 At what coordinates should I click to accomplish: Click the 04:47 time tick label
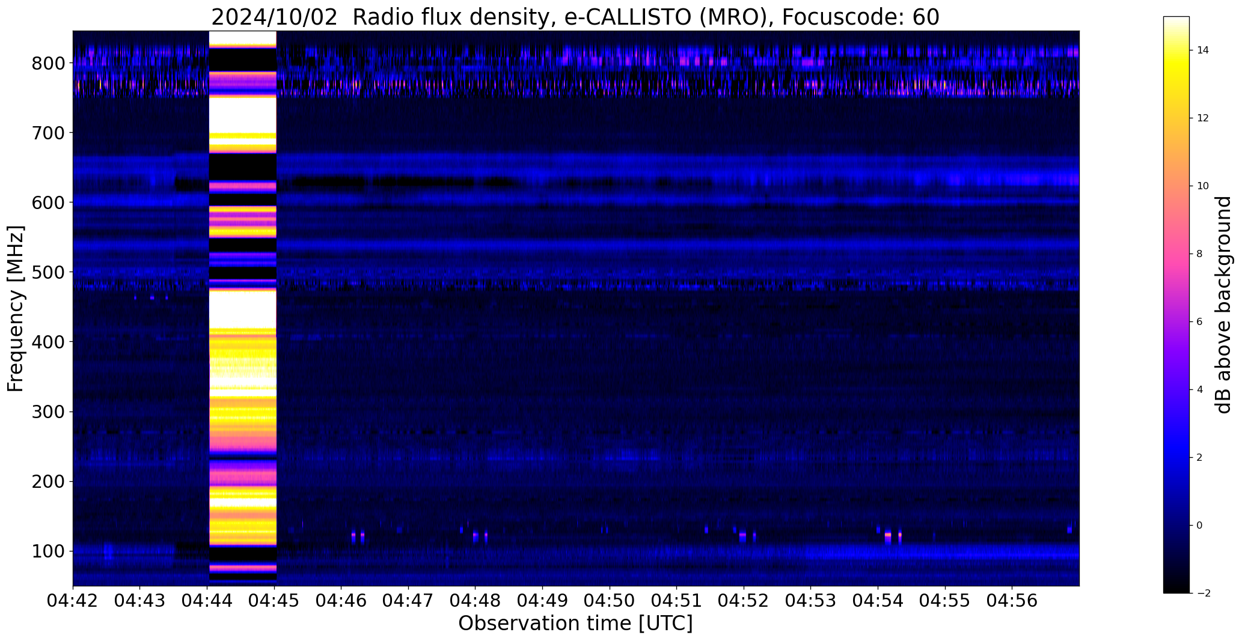point(408,601)
